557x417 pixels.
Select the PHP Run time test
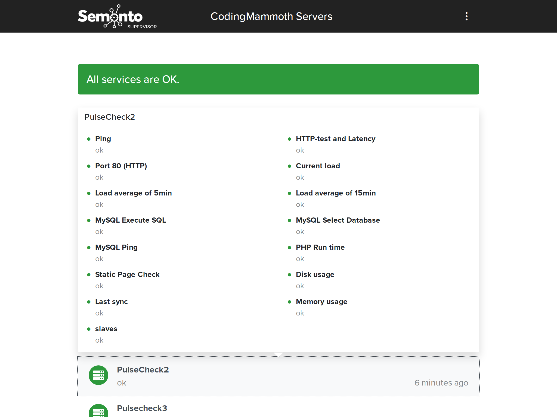pos(320,247)
